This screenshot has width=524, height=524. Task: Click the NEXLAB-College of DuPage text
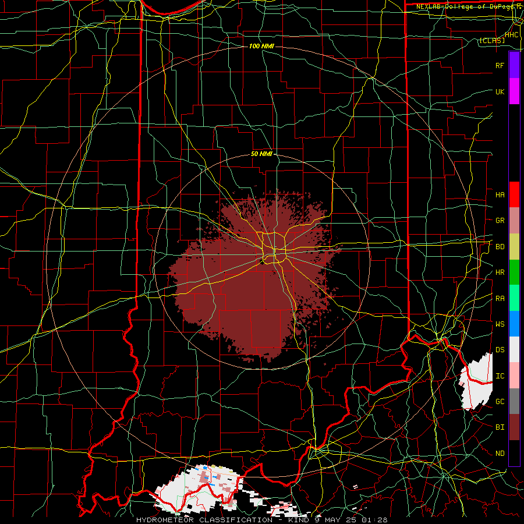[464, 6]
